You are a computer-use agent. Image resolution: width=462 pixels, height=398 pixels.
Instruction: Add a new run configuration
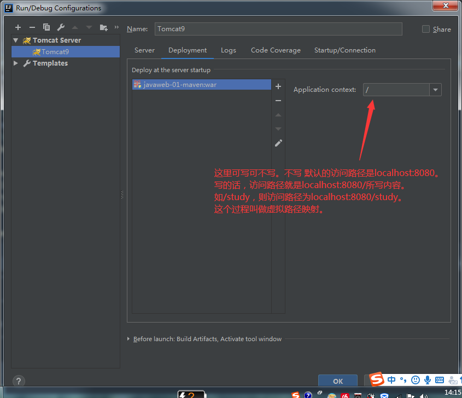coord(18,27)
